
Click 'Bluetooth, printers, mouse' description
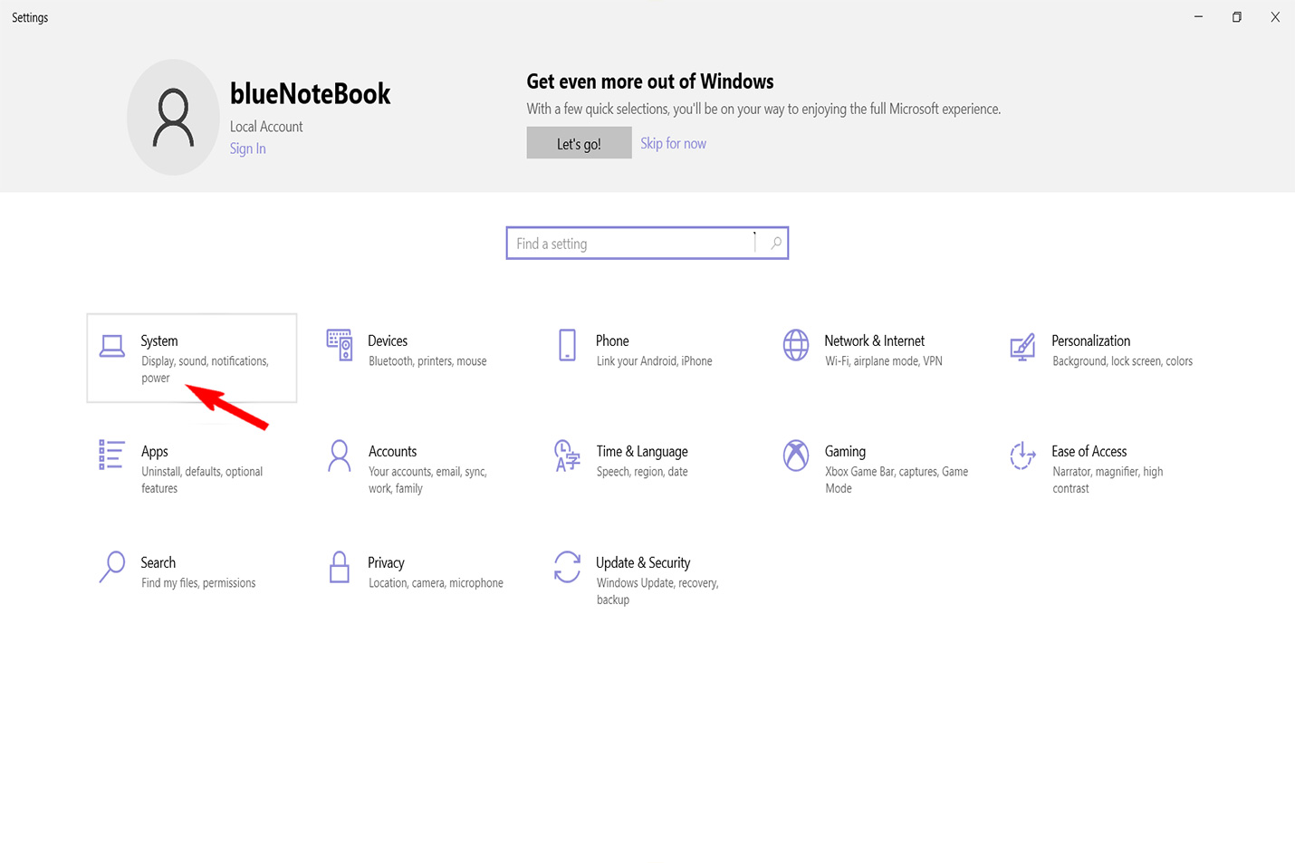(x=427, y=361)
